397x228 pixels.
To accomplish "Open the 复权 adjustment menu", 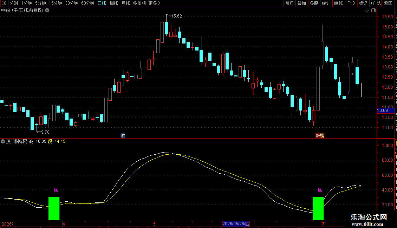I will pos(289,3).
